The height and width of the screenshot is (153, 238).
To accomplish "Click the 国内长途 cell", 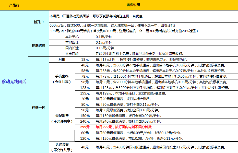I will 72,48.
